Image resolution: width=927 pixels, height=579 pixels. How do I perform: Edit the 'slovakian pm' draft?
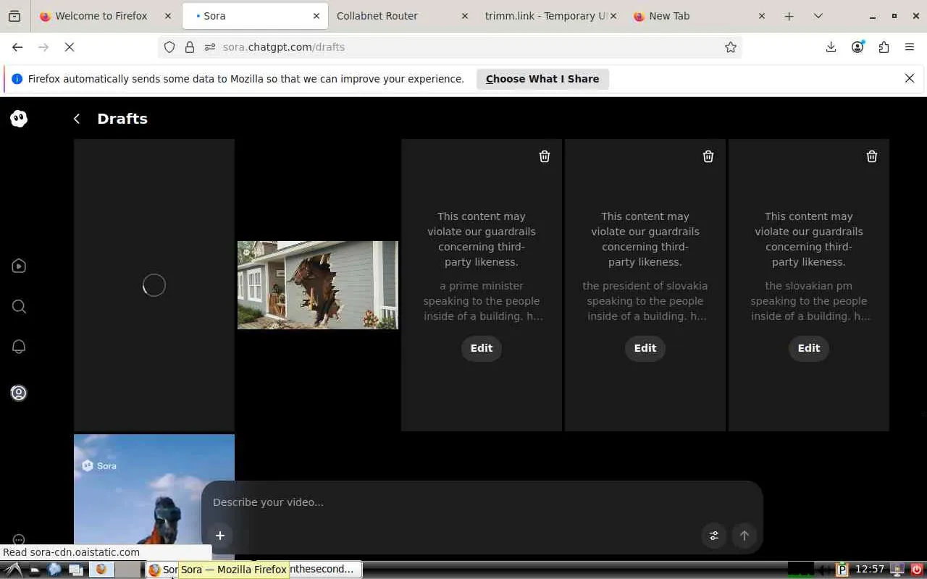click(x=809, y=348)
